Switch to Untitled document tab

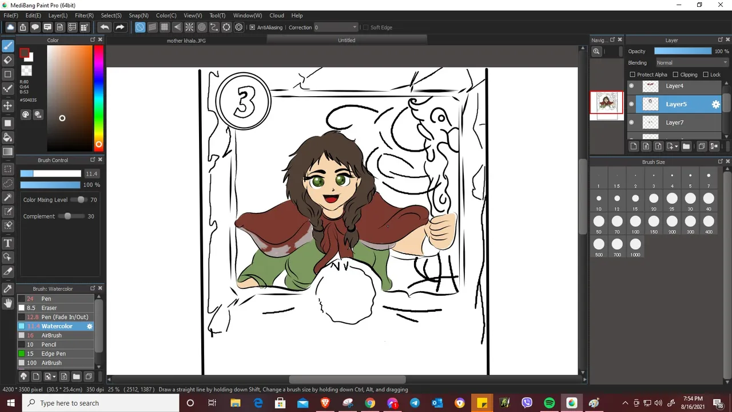click(347, 40)
